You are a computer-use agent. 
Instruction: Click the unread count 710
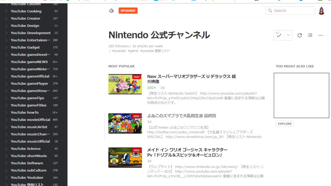click(55, 69)
